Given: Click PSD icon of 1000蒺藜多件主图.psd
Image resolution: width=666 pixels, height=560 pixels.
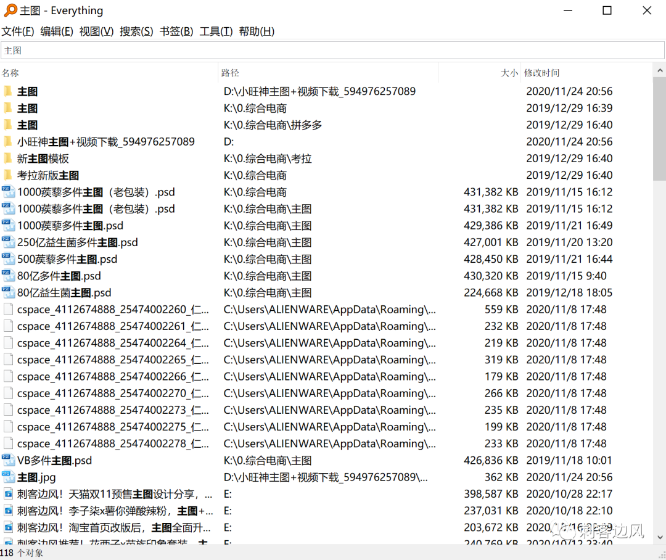Looking at the screenshot, I should coord(8,225).
